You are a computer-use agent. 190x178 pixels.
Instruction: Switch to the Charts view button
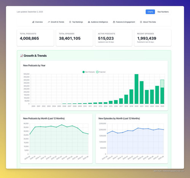(150, 12)
